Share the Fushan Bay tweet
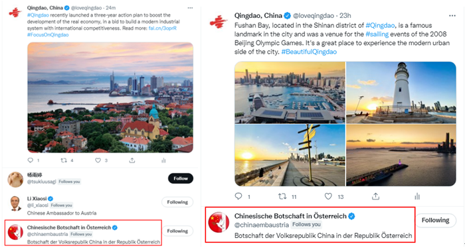 point(375,196)
